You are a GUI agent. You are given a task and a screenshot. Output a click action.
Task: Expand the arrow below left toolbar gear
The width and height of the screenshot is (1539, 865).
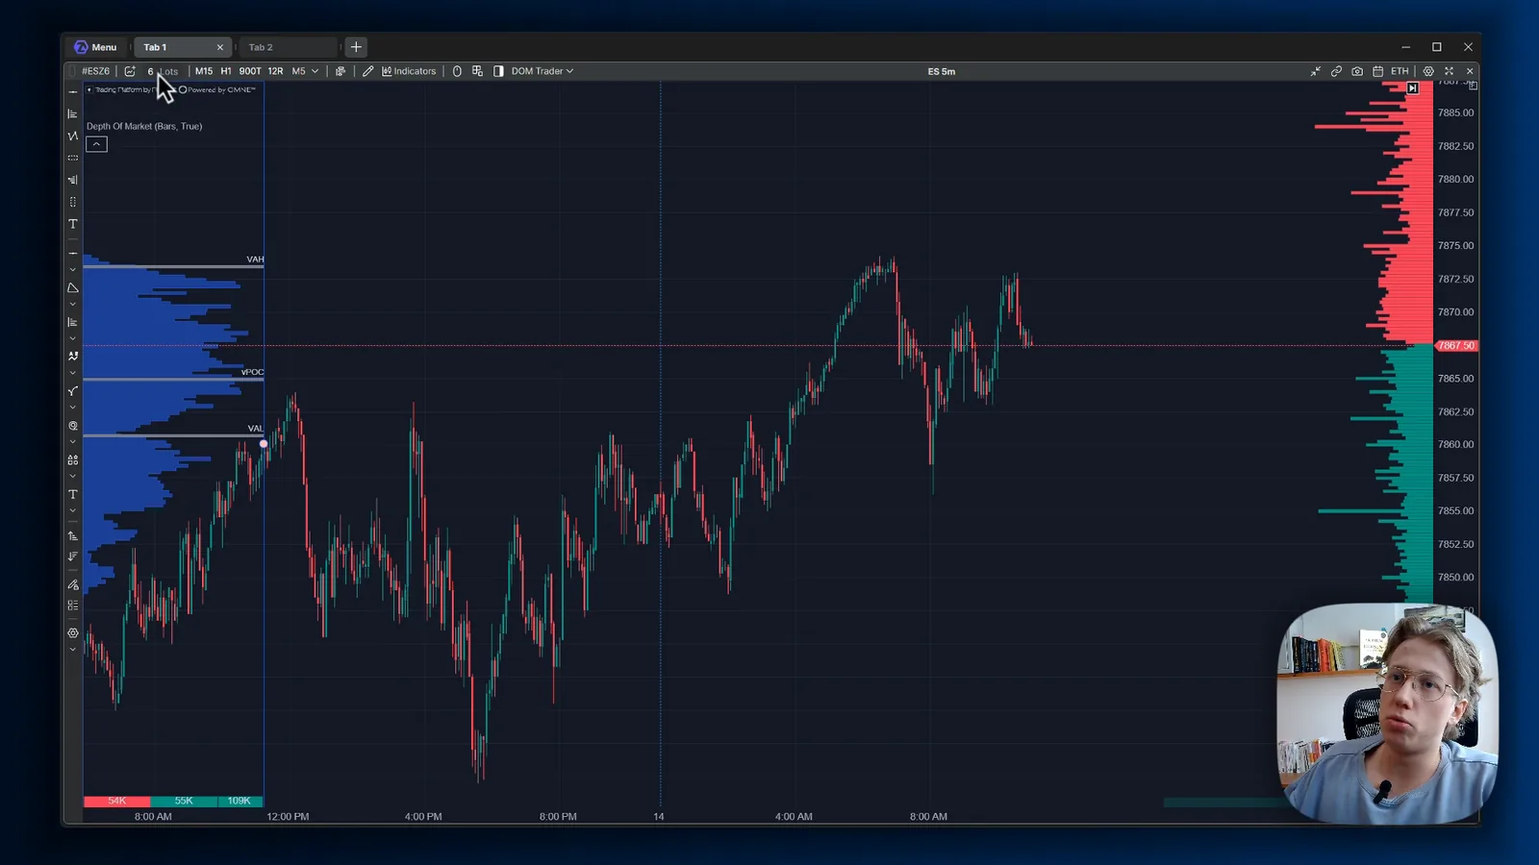(x=72, y=650)
